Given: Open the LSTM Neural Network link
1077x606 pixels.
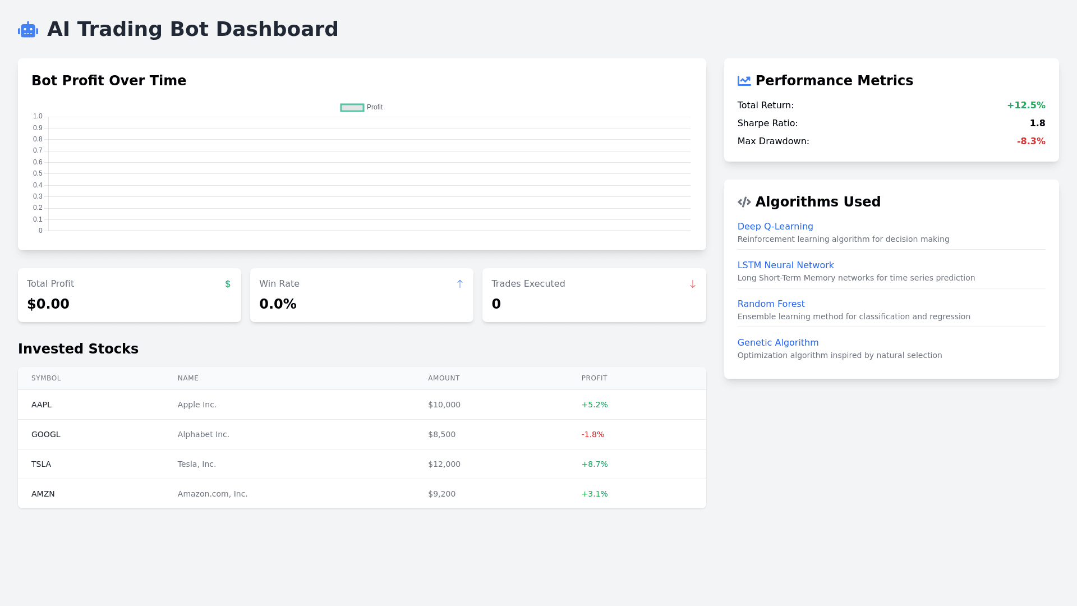Looking at the screenshot, I should pyautogui.click(x=785, y=265).
